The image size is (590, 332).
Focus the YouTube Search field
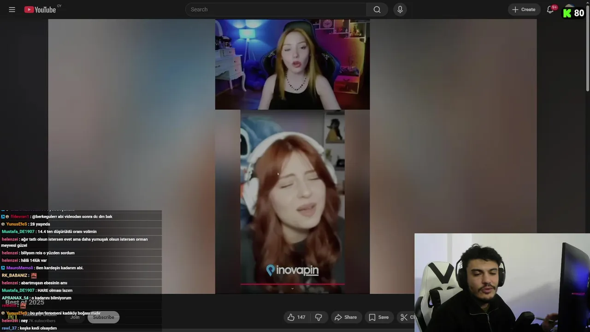276,9
